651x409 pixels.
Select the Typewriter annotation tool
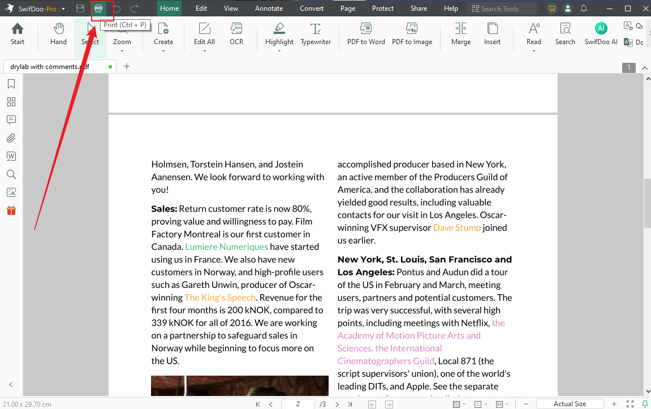[315, 34]
